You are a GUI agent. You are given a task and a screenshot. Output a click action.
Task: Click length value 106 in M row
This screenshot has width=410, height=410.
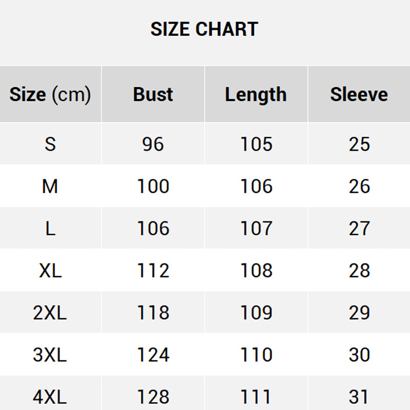[x=256, y=187]
